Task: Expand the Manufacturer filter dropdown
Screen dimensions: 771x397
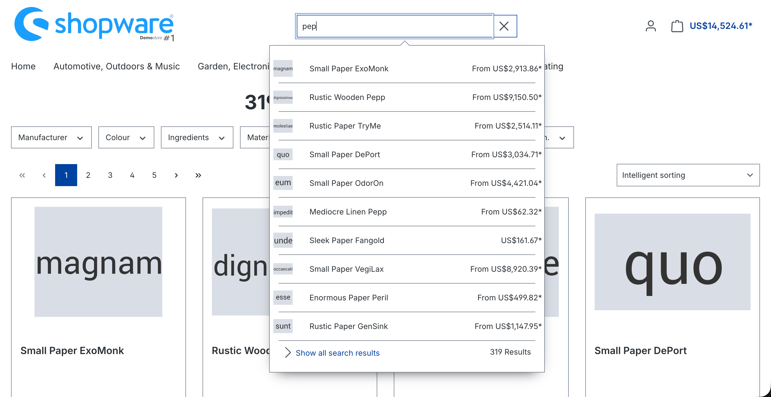Action: click(x=51, y=137)
